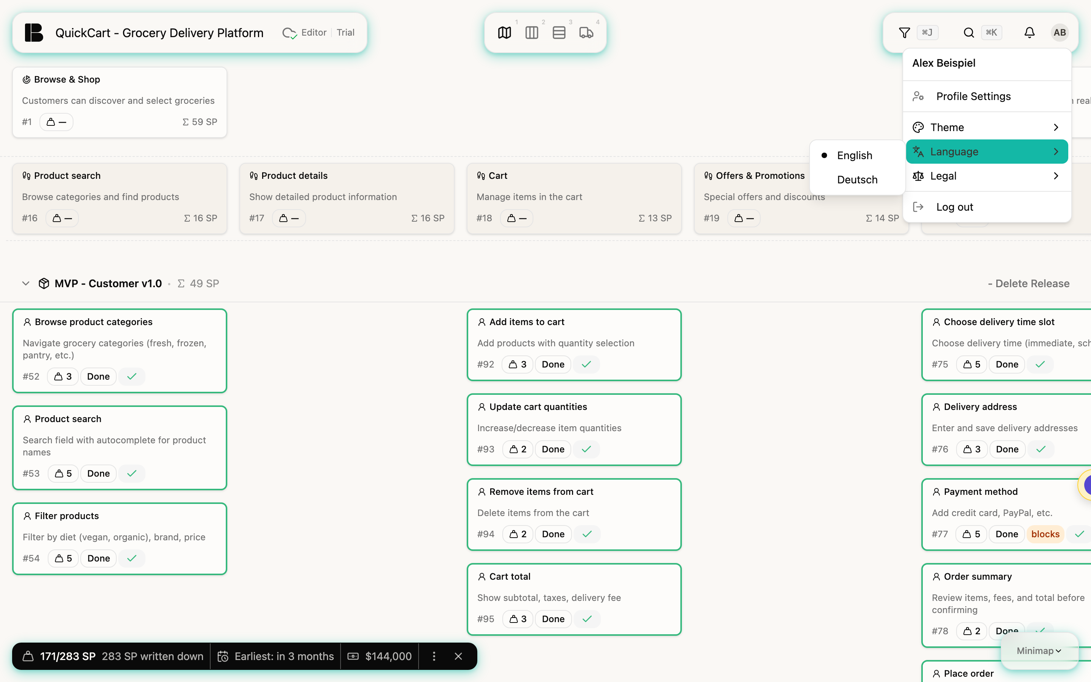Click the Editor role label
Viewport: 1091px width, 682px height.
[314, 33]
